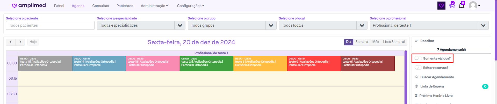Open the Administração menu

(154, 6)
